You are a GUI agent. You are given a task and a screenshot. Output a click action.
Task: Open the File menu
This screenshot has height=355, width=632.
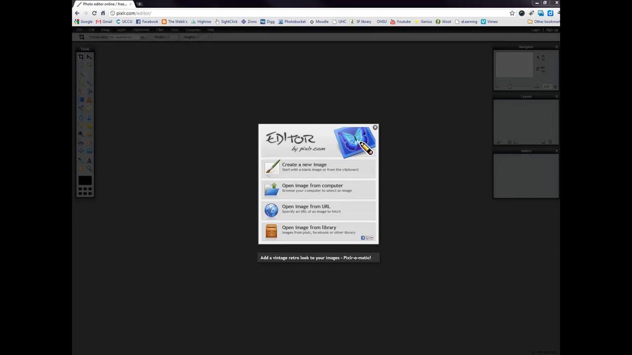coord(80,30)
